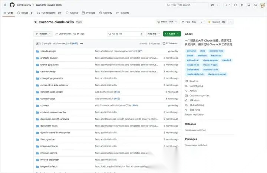Open the canvas-design folder
Screen dimensions: 267x173
(x=48, y=72)
